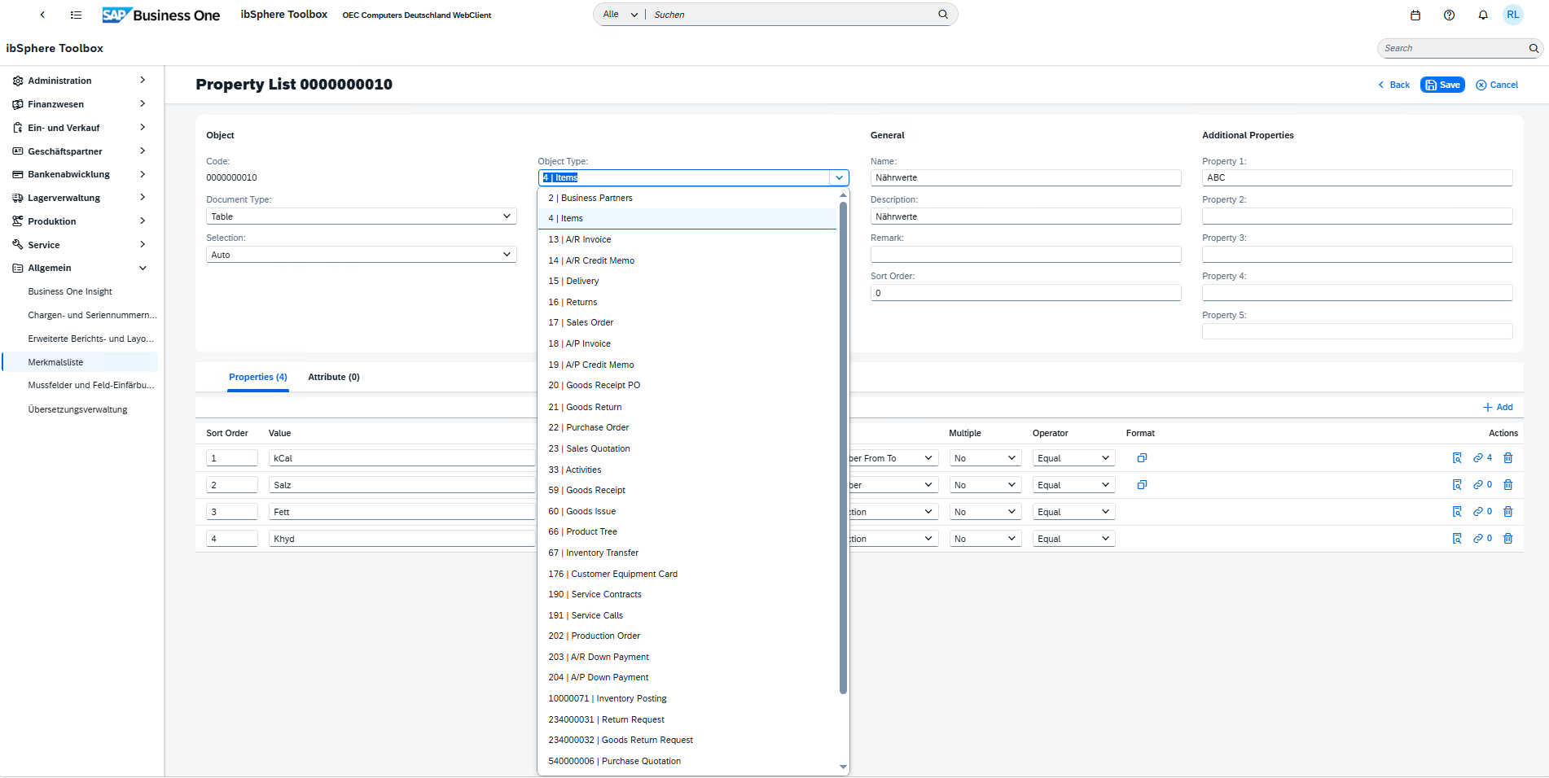Viewport: 1549px width, 778px height.
Task: Click the magnifier in the Suchen search bar
Action: click(x=943, y=15)
